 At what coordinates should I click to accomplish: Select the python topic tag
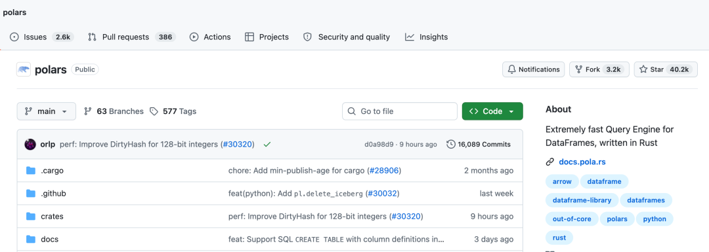click(x=655, y=219)
